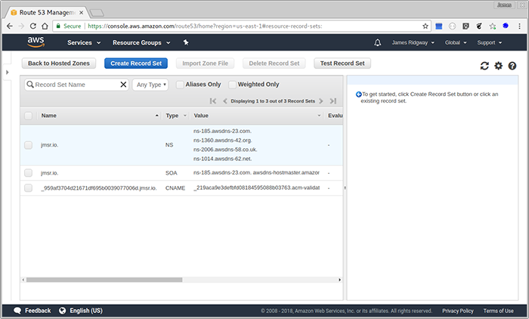Viewport: 529px width, 319px height.
Task: Open the Support dropdown menu
Action: [x=490, y=42]
